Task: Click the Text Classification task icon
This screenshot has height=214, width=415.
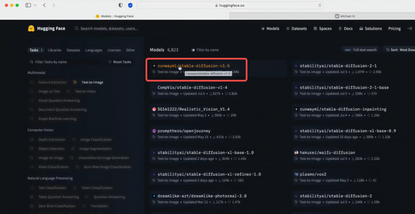Action: [x=32, y=188]
